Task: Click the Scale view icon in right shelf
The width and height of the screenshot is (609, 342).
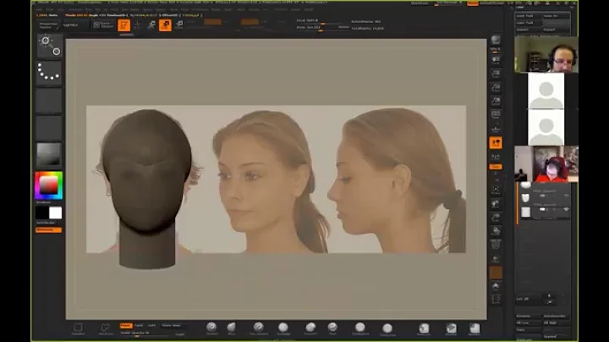Action: coord(496,218)
